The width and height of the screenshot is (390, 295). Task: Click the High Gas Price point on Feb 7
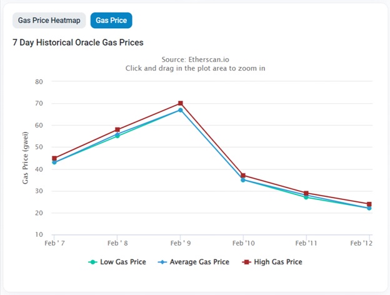(54, 158)
